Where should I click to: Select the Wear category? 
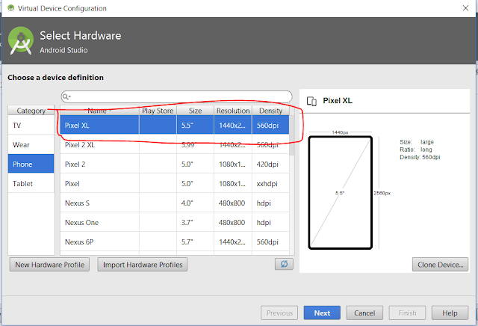[31, 145]
